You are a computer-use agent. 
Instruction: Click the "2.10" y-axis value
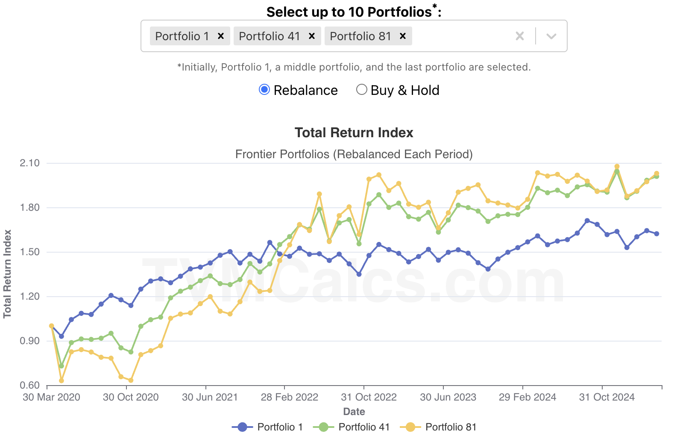[x=29, y=163]
